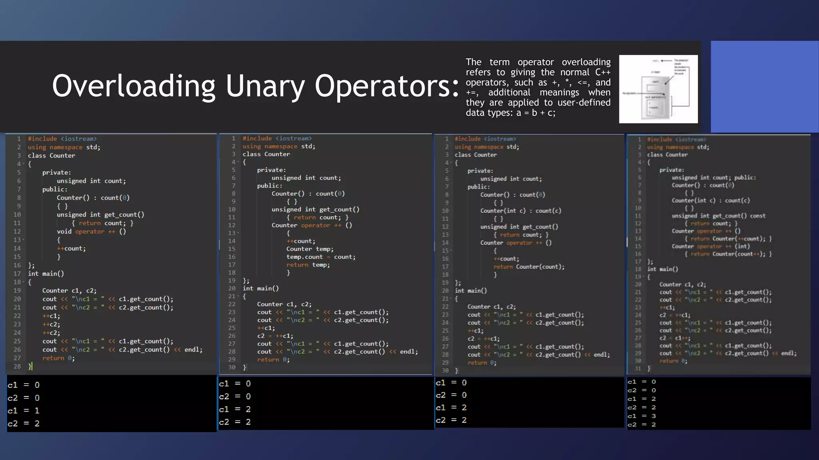Screen dimensions: 819x460
Task: Click last 'c2 = 2' in second output console
Action: click(x=235, y=422)
